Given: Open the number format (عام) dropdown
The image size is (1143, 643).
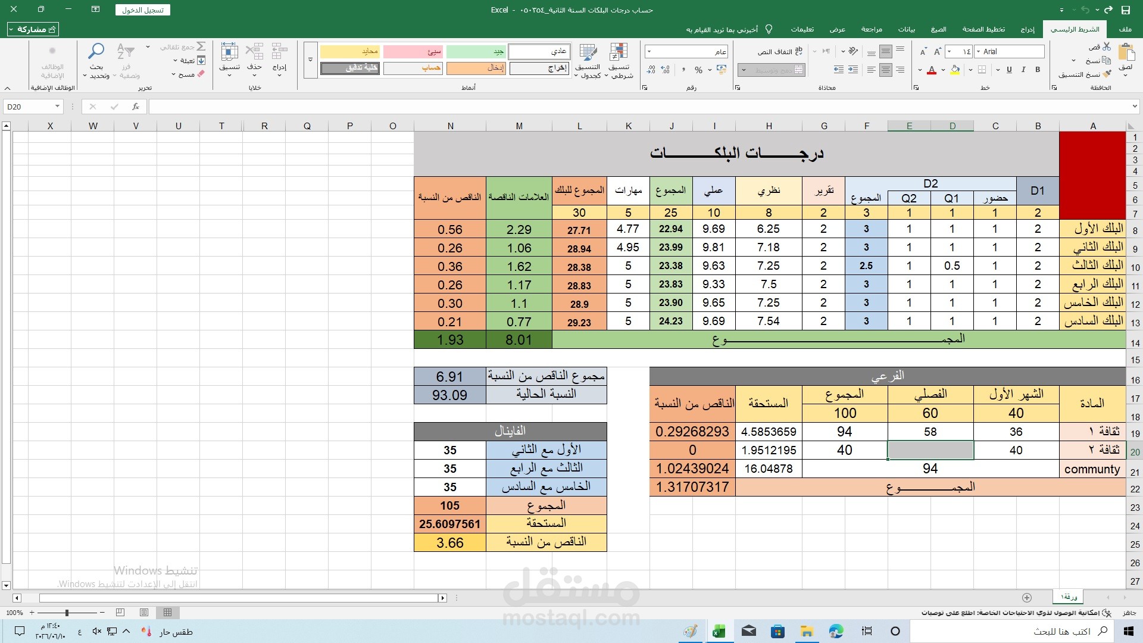Looking at the screenshot, I should [649, 52].
